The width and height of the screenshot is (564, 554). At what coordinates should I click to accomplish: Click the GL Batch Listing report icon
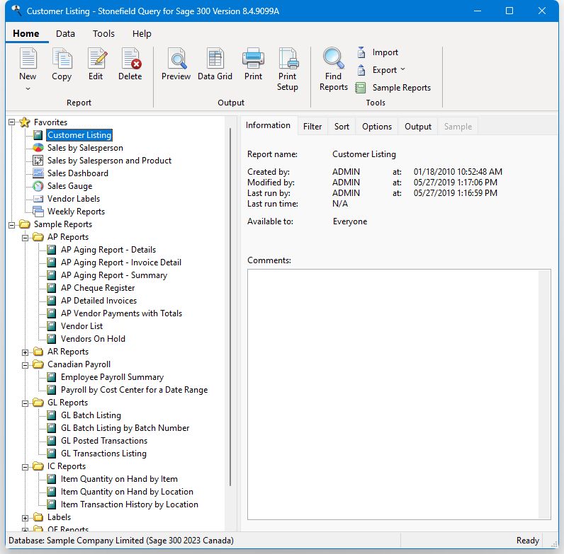(52, 415)
